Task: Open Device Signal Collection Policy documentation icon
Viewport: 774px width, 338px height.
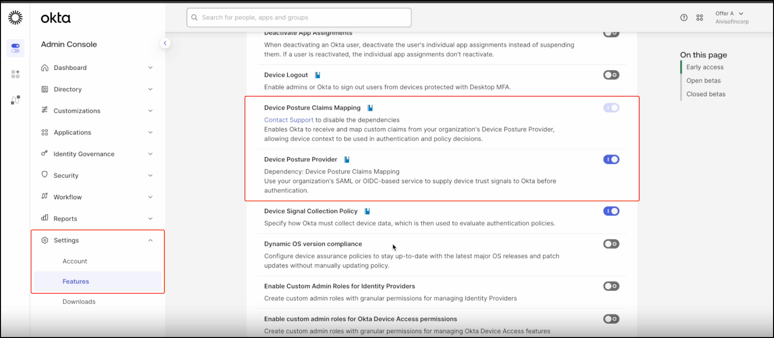Action: (x=367, y=211)
